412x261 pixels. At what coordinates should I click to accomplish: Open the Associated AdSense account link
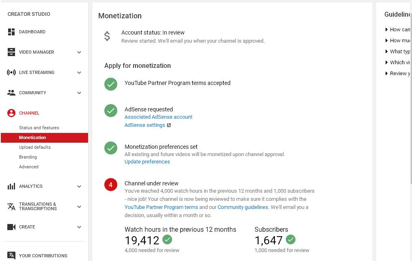(x=158, y=117)
